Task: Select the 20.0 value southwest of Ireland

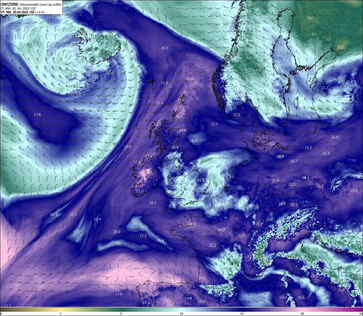Action: pyautogui.click(x=117, y=232)
